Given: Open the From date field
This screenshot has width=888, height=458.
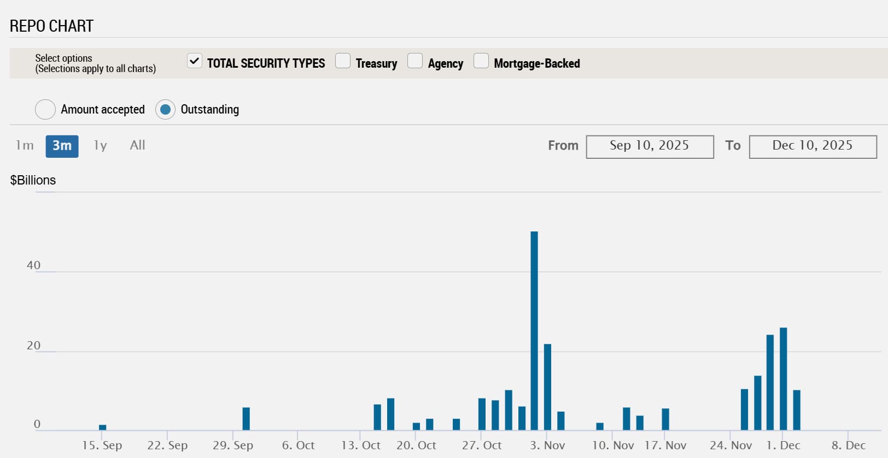Looking at the screenshot, I should tap(650, 147).
